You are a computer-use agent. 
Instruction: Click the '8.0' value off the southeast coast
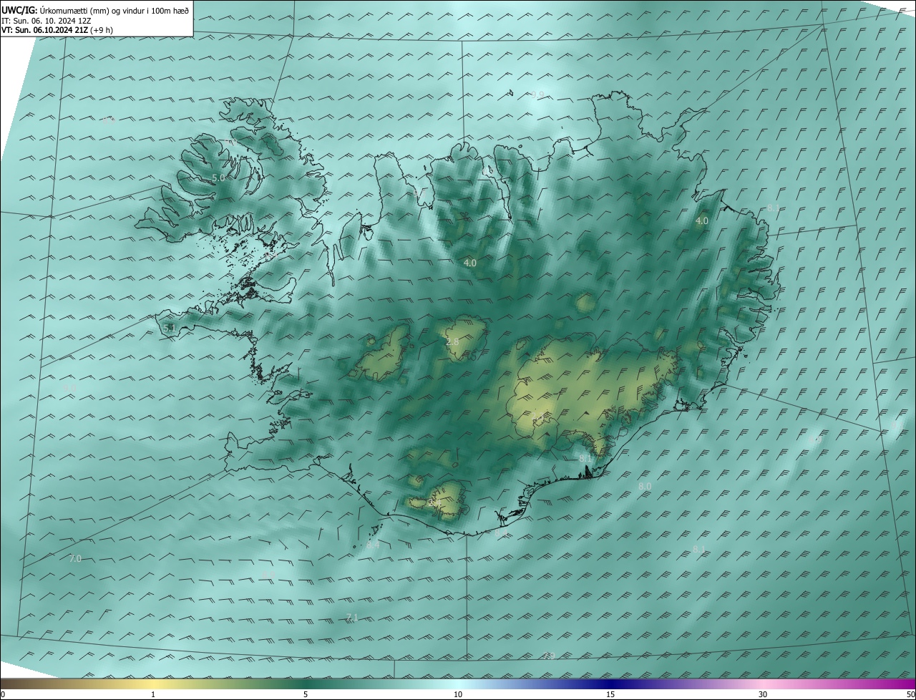(645, 487)
